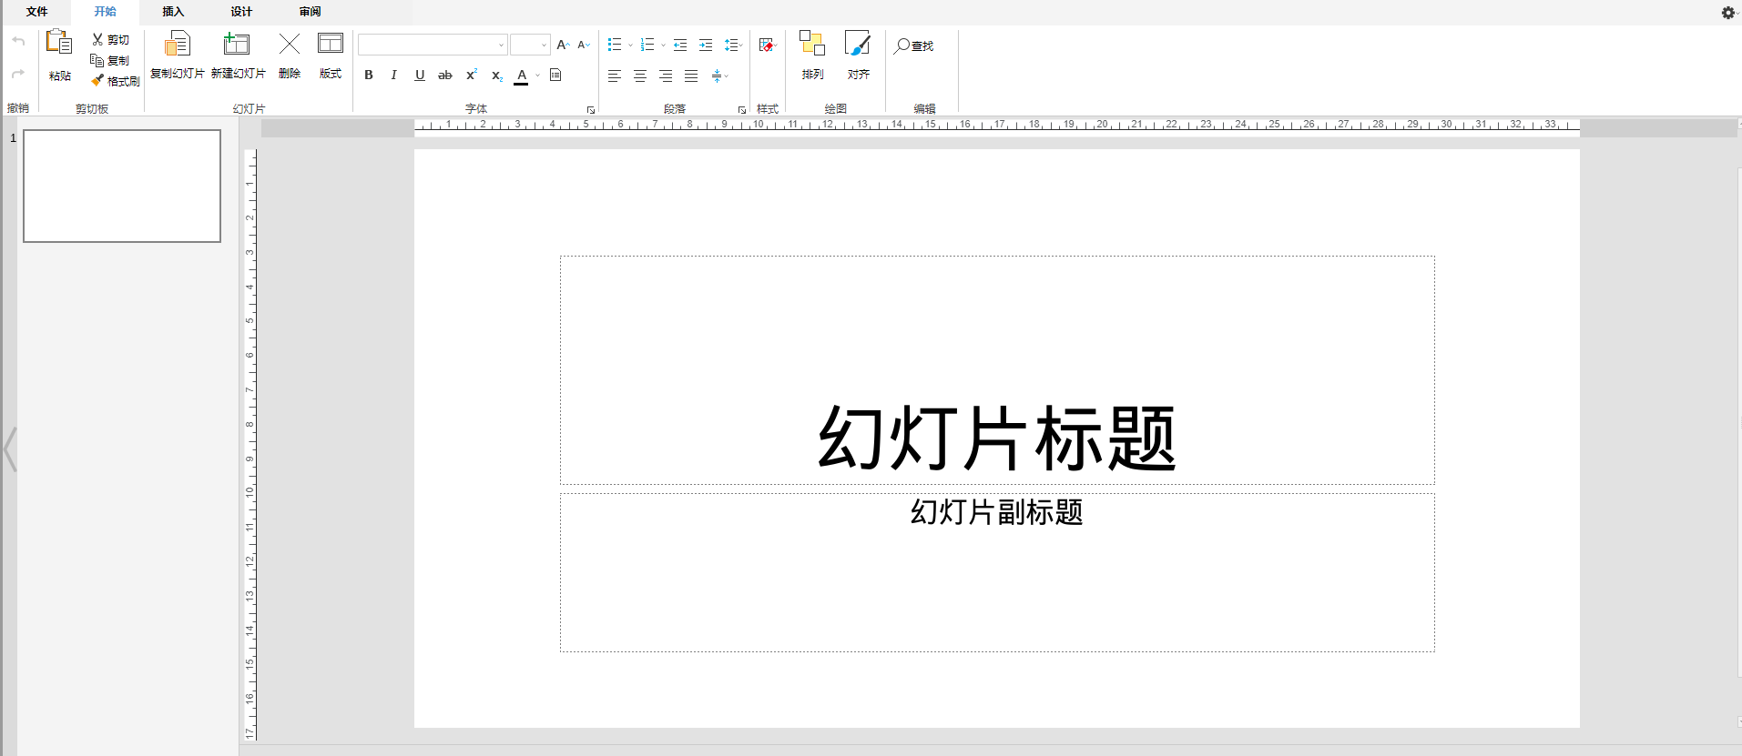The image size is (1742, 756).
Task: Copy selection with 复制
Action: [110, 61]
